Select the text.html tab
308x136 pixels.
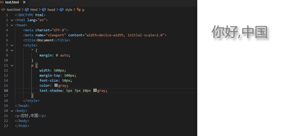tap(12, 2)
